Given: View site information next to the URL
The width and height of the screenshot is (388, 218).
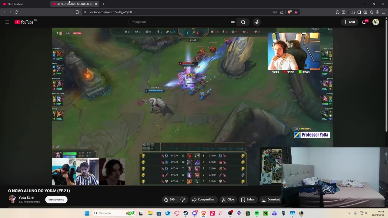Looking at the screenshot, I should (x=85, y=12).
